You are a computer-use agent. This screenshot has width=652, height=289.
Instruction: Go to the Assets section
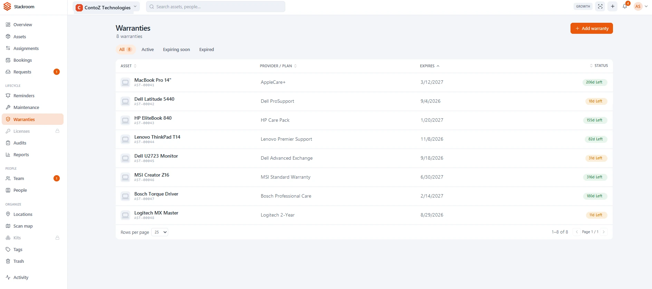point(33,37)
